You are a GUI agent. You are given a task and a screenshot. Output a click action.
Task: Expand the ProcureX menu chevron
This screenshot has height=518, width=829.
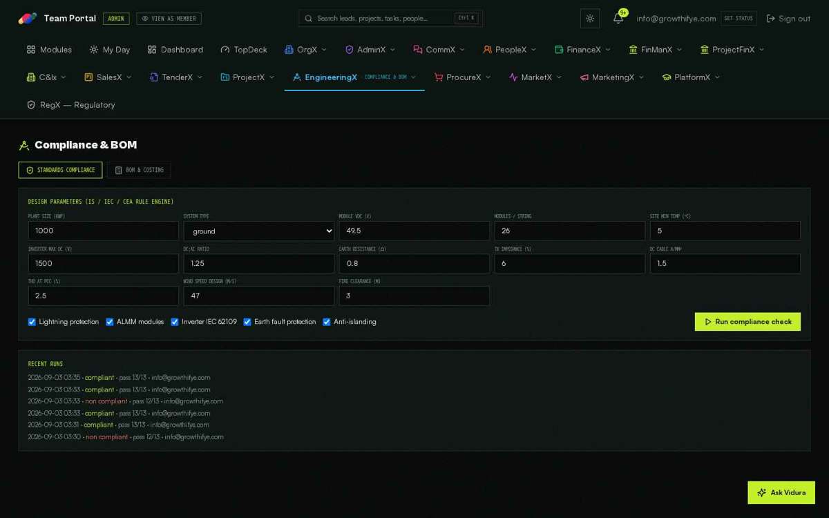(488, 77)
